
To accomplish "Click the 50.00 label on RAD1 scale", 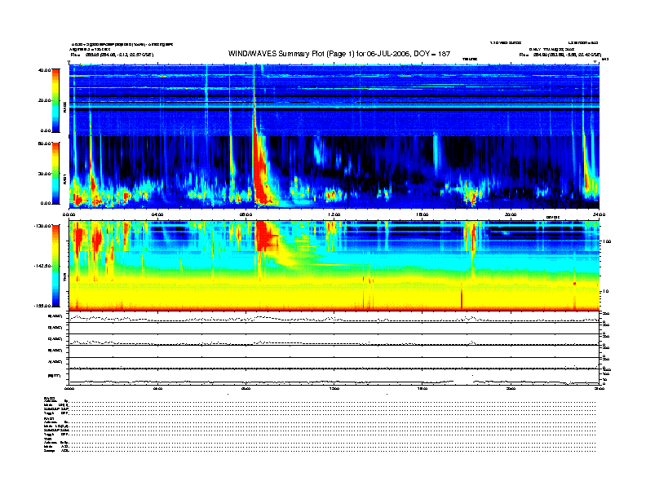I will pyautogui.click(x=44, y=144).
